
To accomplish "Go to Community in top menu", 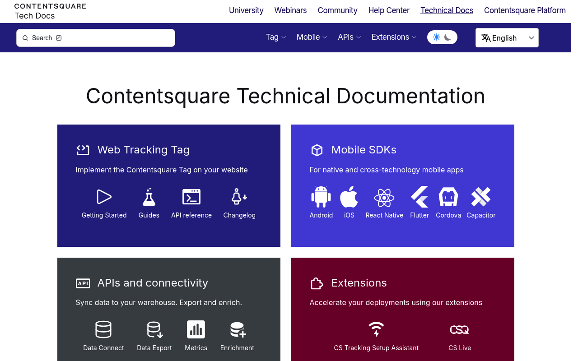I will [337, 10].
